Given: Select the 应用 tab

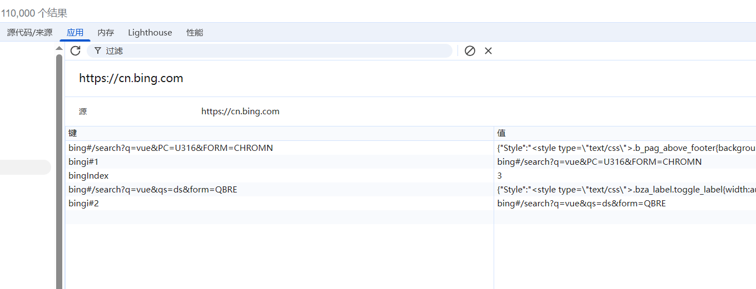Looking at the screenshot, I should tap(75, 33).
